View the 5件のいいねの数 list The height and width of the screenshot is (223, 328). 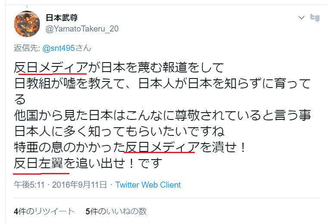tap(116, 211)
